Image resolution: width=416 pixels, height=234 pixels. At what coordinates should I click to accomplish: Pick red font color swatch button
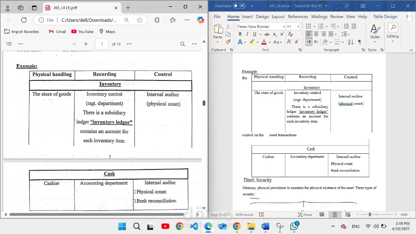(x=264, y=42)
